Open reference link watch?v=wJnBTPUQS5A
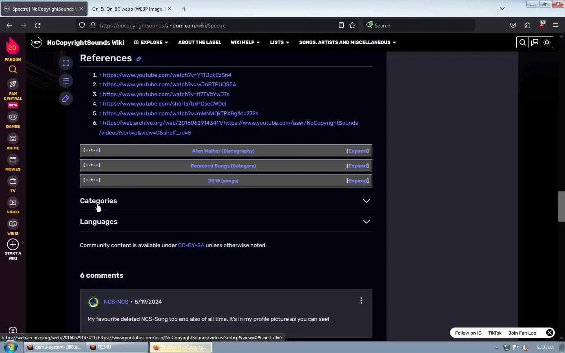The height and width of the screenshot is (353, 565). click(169, 84)
